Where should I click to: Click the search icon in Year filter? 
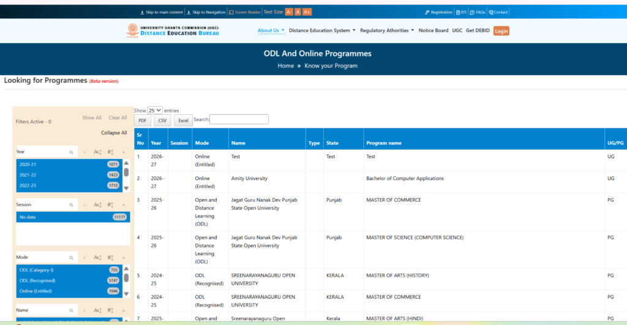point(71,152)
